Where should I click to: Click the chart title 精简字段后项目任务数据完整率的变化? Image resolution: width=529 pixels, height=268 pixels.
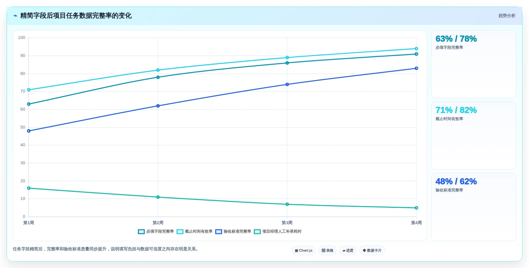point(76,16)
